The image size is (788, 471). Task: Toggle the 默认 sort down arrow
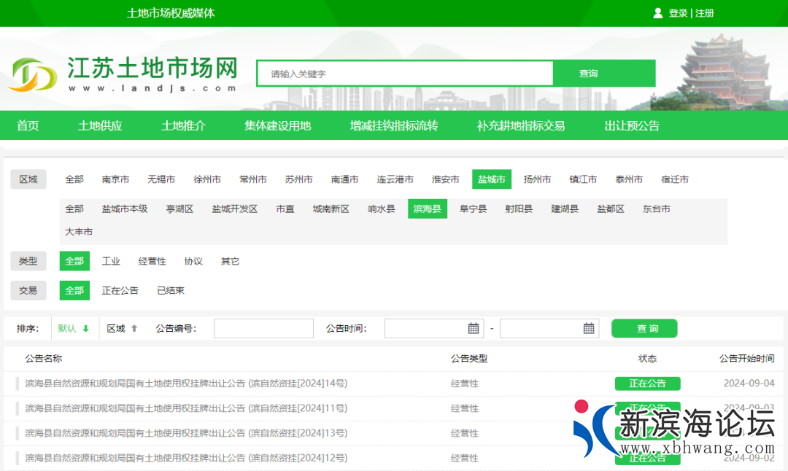coord(85,329)
